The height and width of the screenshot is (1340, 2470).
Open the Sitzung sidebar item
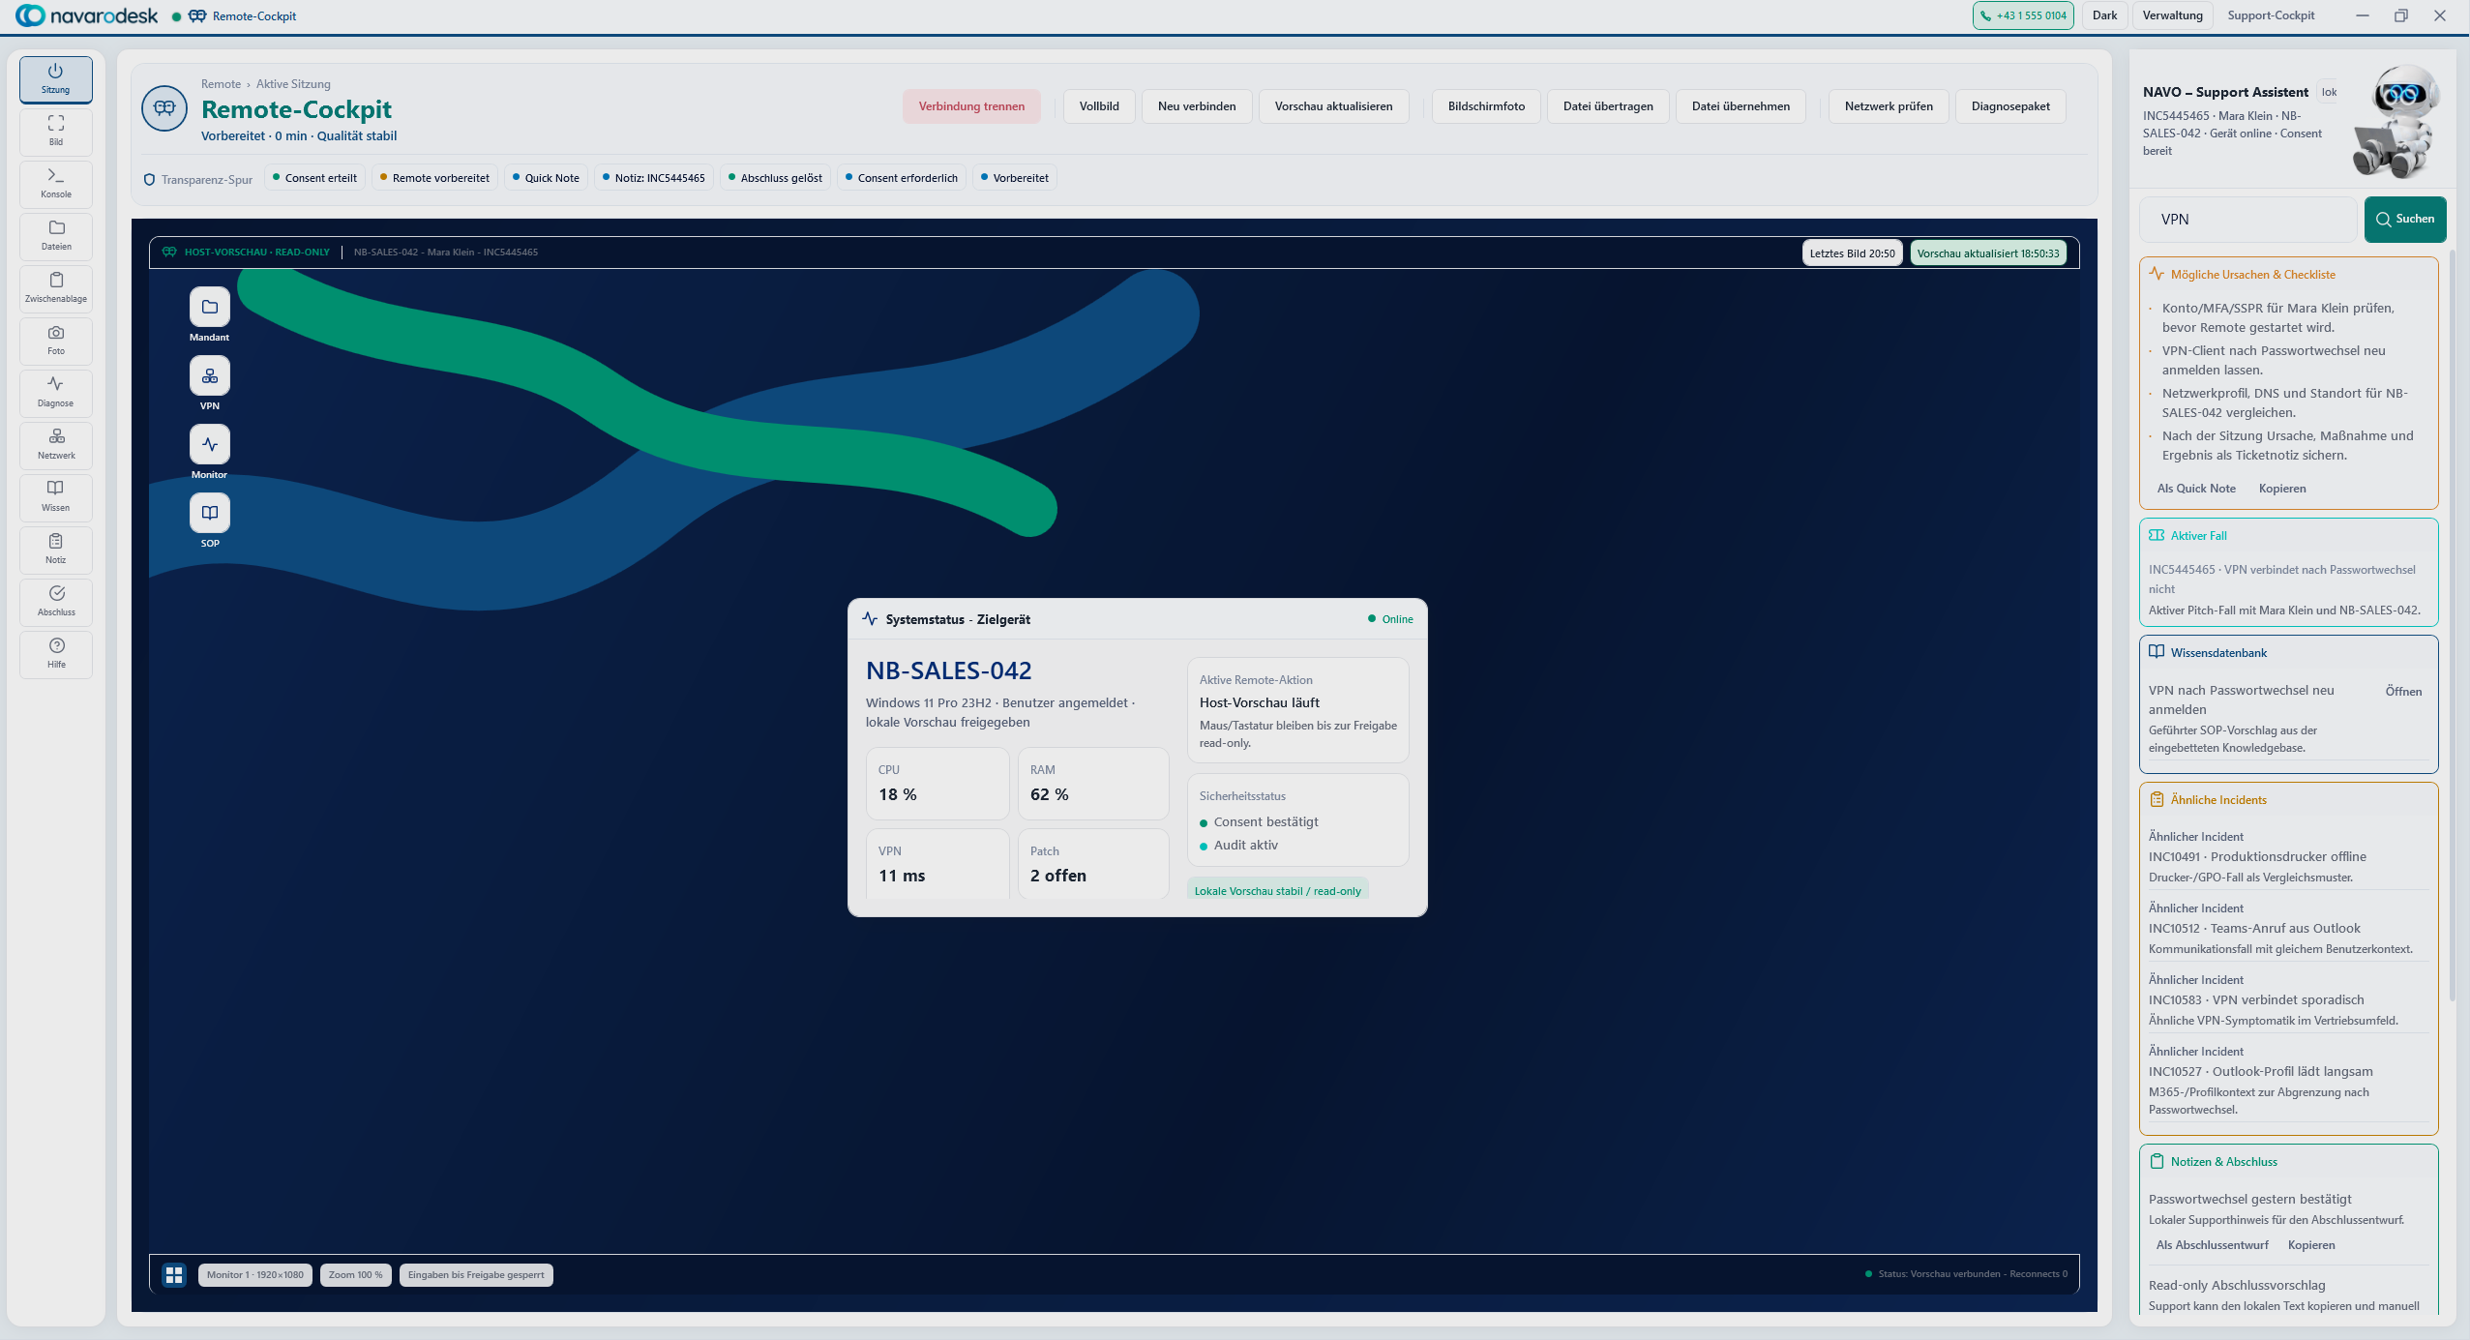[56, 79]
